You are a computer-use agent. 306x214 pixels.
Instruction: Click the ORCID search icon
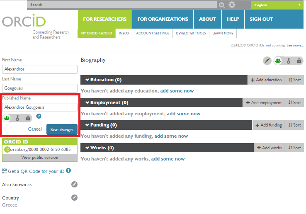(222, 5)
